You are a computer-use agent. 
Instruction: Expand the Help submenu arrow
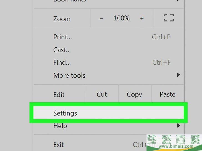178,126
